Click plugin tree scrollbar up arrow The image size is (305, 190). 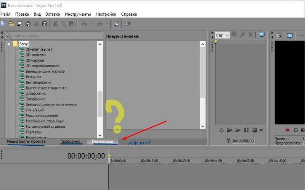100,44
